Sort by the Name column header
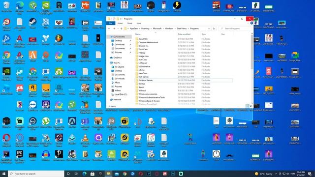 [x=138, y=34]
